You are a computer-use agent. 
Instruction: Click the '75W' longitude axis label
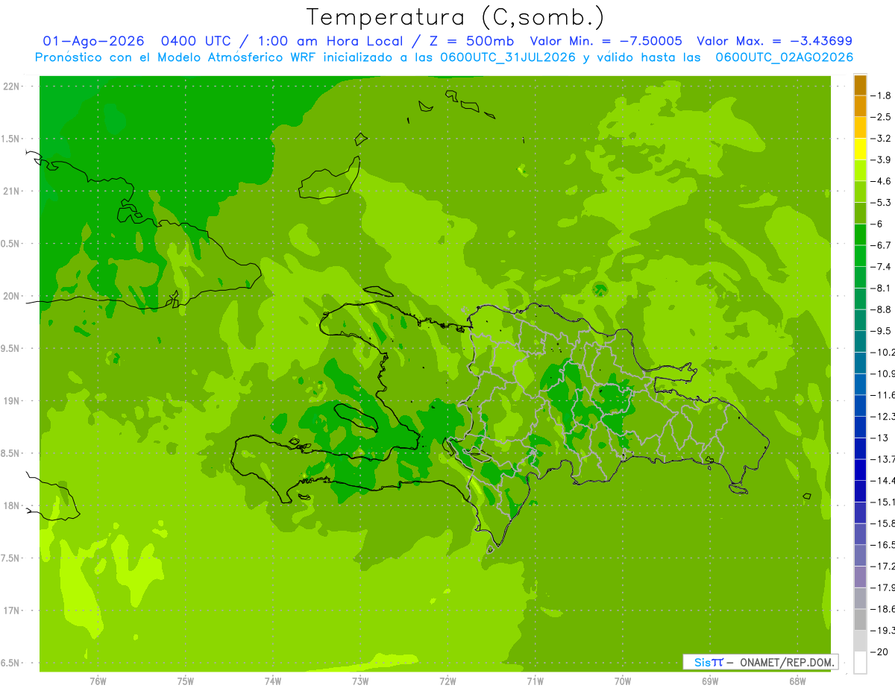pyautogui.click(x=185, y=681)
